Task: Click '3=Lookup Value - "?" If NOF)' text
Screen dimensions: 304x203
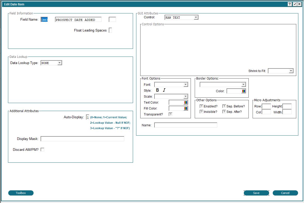Action: pyautogui.click(x=110, y=128)
